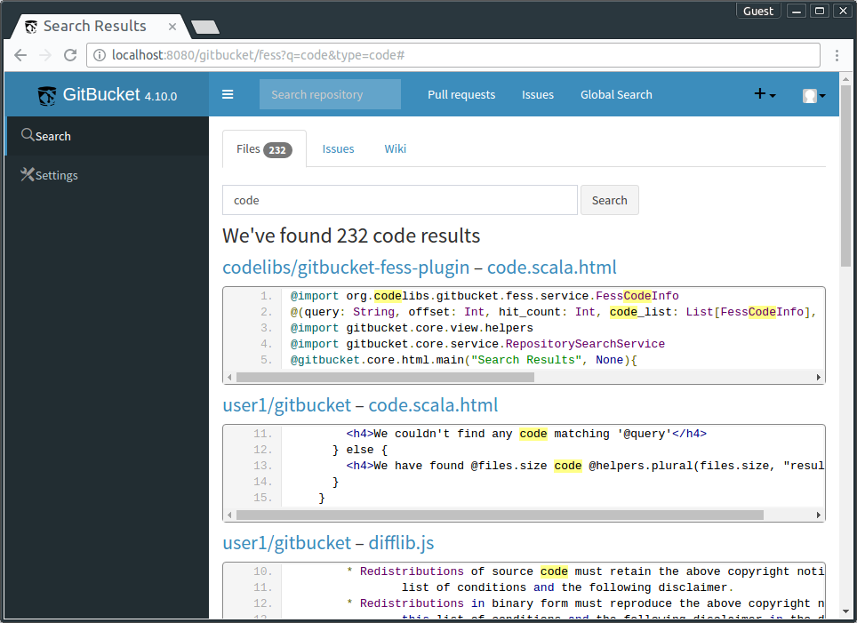The width and height of the screenshot is (857, 623).
Task: Click the page vertical scrollbar thumb
Action: tap(846, 175)
